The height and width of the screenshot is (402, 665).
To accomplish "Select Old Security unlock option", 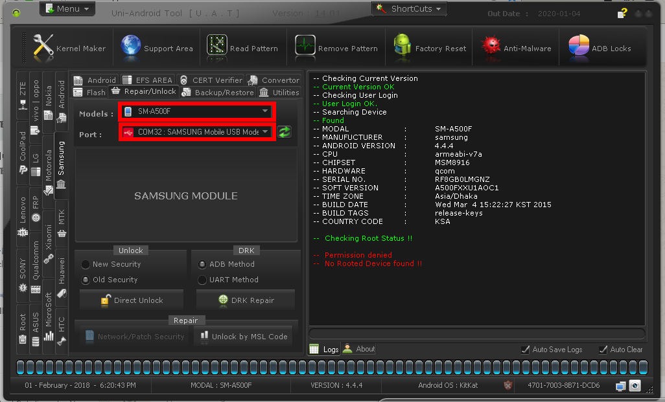I will pyautogui.click(x=110, y=280).
